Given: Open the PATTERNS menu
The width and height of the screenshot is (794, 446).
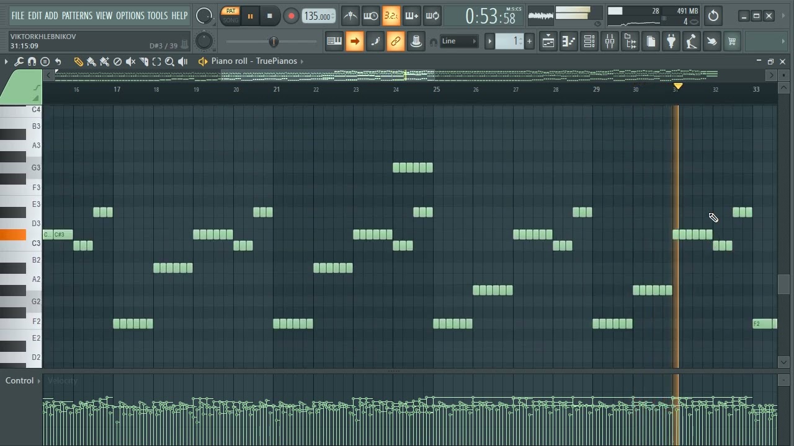Looking at the screenshot, I should pyautogui.click(x=77, y=15).
